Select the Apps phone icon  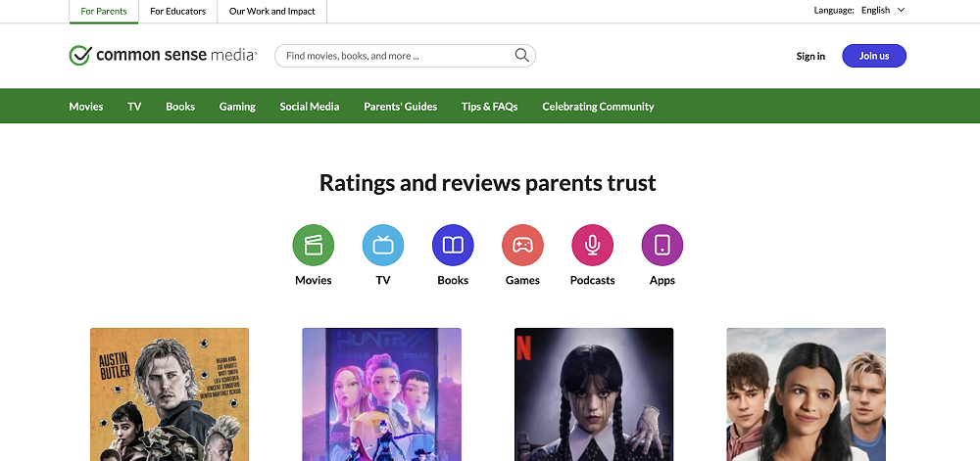click(x=661, y=245)
